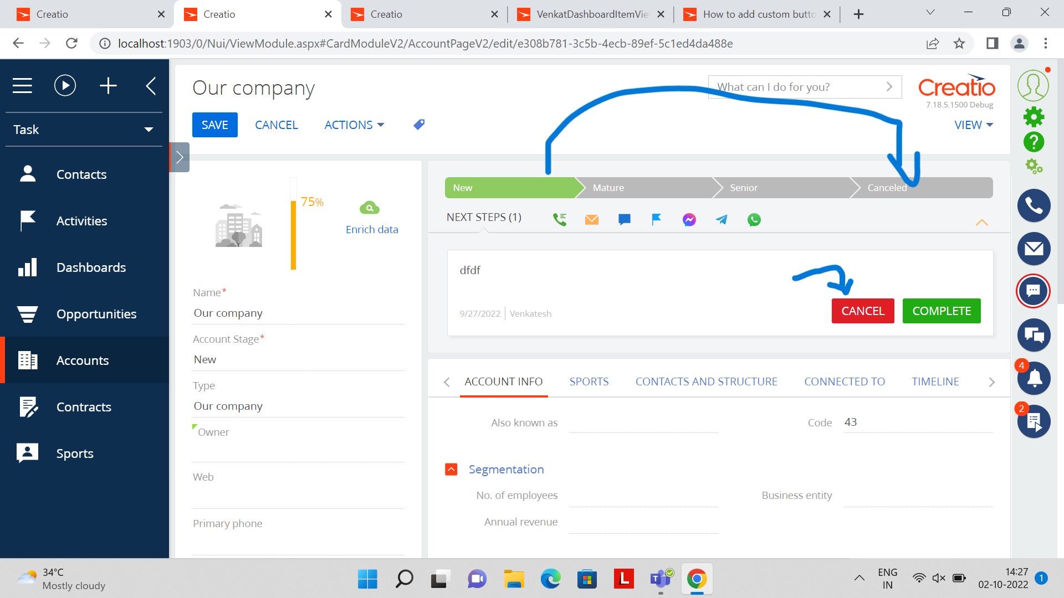Open the ACTIONS dropdown menu
1064x598 pixels.
[353, 125]
